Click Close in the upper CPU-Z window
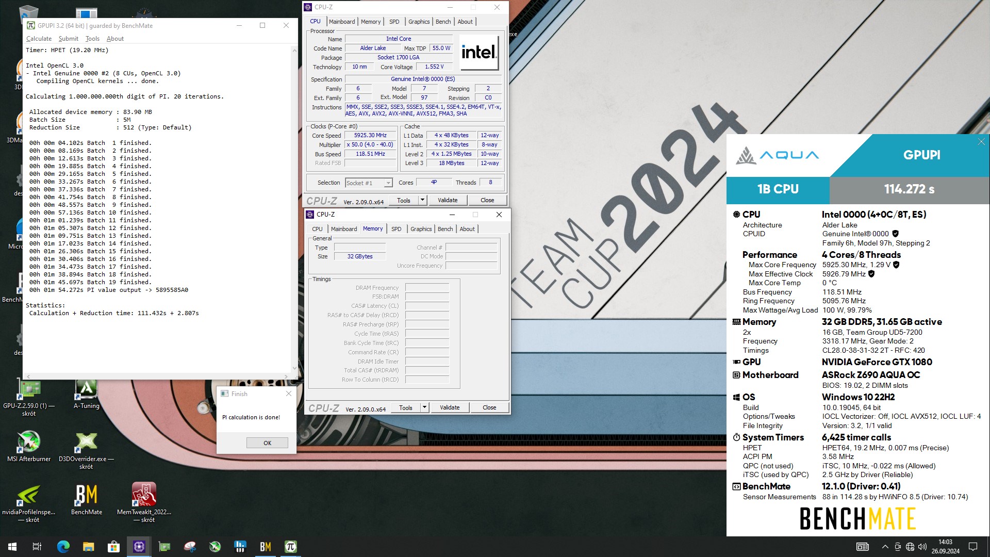Viewport: 990px width, 557px height. 487,200
